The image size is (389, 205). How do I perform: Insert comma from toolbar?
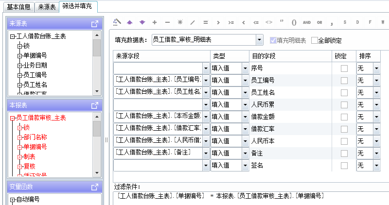tap(332, 23)
